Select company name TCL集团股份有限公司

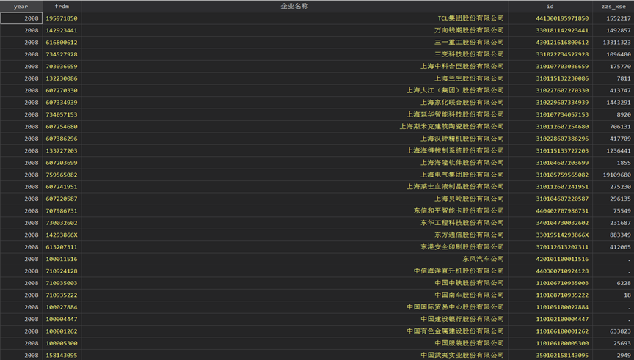[x=470, y=18]
